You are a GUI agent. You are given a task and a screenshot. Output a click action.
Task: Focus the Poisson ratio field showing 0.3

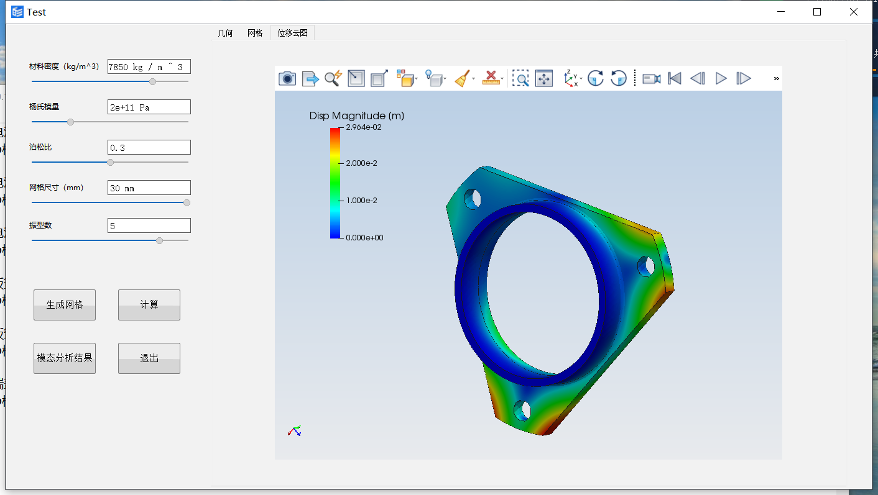click(149, 148)
